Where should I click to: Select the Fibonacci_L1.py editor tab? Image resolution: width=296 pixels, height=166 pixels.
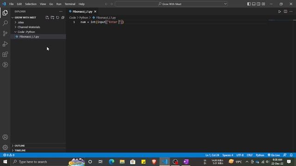pyautogui.click(x=82, y=12)
